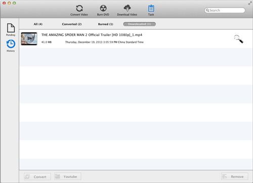Select the Amazing Spider Man 2 file name
This screenshot has height=183, width=253.
(92, 35)
